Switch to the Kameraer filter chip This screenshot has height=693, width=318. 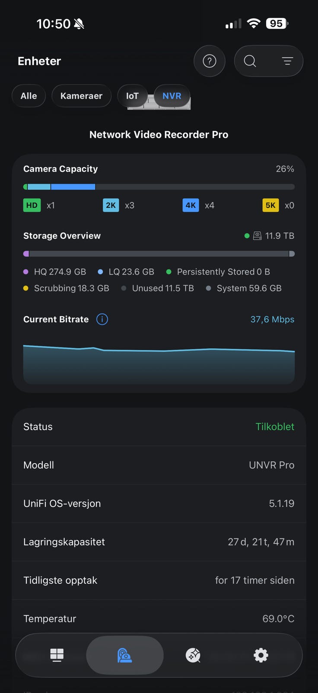click(x=81, y=96)
